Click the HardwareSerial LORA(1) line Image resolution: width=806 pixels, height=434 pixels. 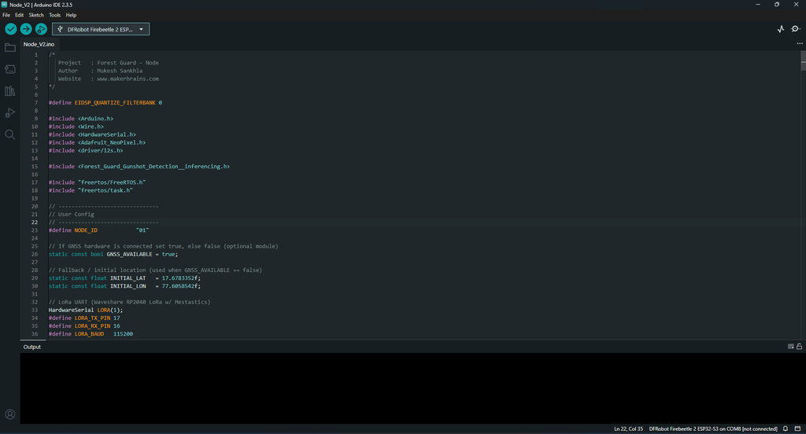[86, 311]
